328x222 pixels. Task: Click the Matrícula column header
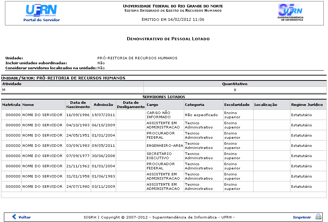pos(11,105)
